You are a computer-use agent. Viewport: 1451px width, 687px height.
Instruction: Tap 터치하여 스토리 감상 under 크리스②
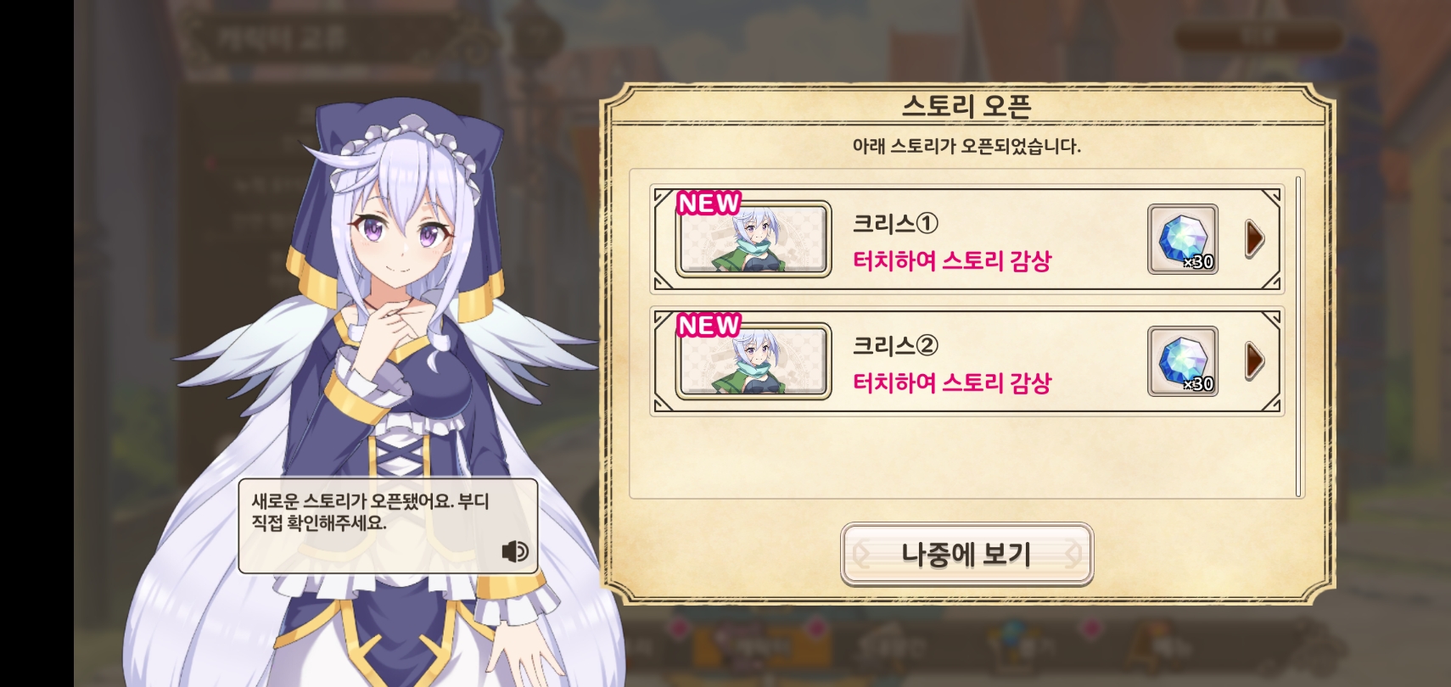point(952,383)
